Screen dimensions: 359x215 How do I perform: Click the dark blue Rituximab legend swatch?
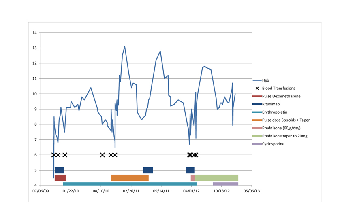point(257,104)
